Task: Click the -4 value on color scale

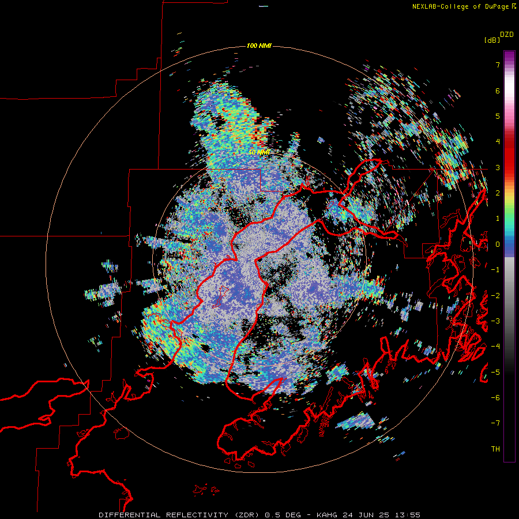Action: click(495, 347)
